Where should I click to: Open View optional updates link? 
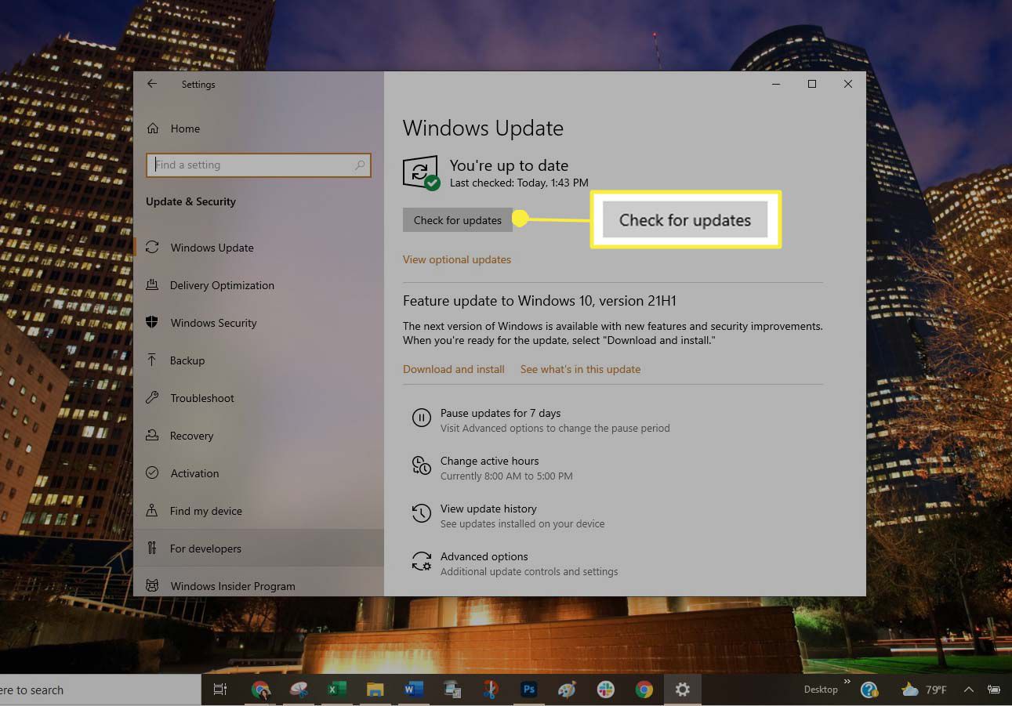[457, 259]
